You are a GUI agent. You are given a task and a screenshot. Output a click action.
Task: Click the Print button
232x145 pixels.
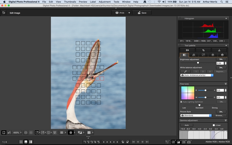(120, 13)
